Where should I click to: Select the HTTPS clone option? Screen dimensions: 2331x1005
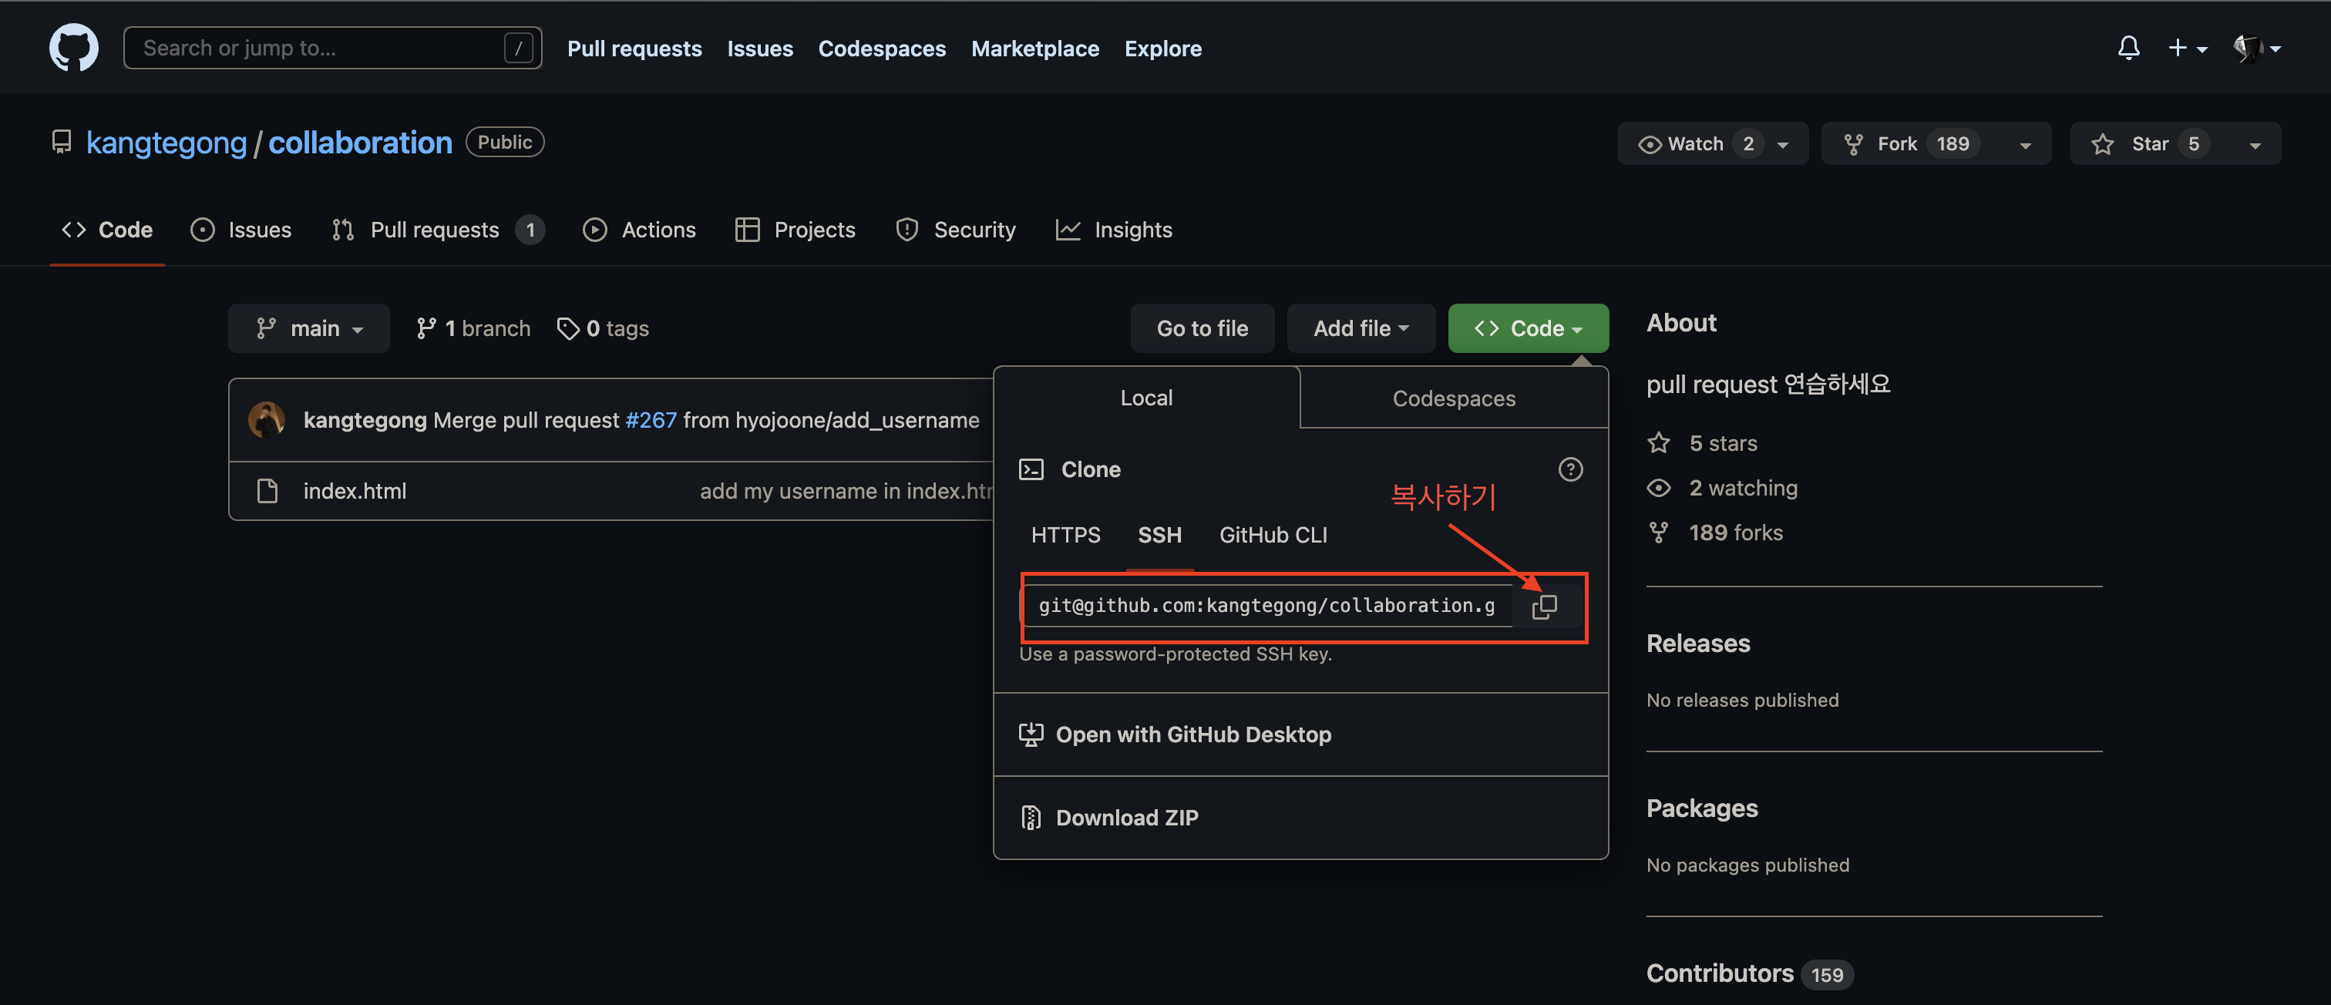pos(1065,536)
